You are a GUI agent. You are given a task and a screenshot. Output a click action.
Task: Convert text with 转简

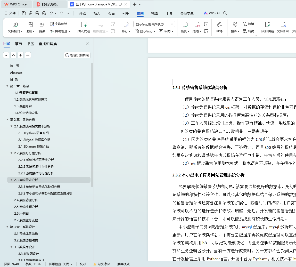[x=249, y=31]
